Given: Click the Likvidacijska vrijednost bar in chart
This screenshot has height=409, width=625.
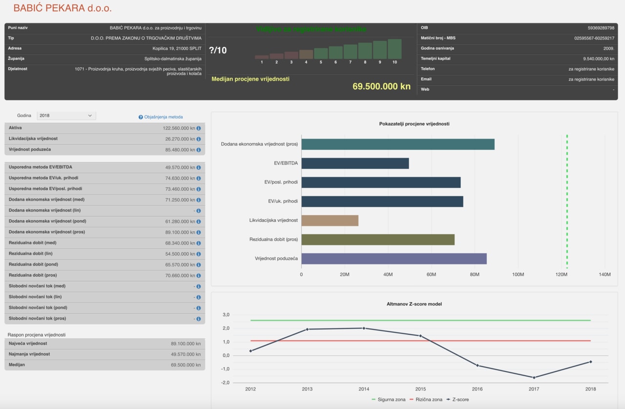Looking at the screenshot, I should click(x=330, y=221).
